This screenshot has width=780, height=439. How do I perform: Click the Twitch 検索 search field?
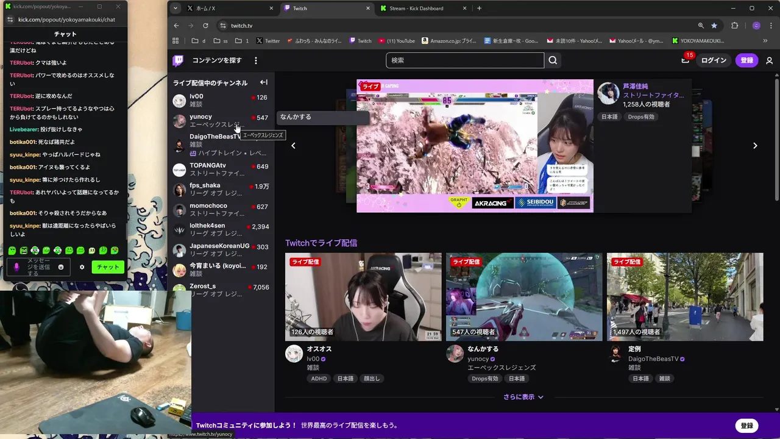tap(465, 60)
